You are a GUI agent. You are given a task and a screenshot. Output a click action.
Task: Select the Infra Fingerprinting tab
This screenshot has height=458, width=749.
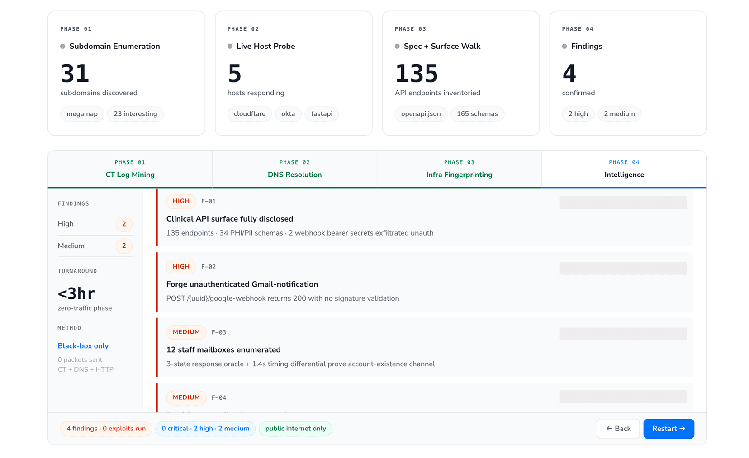click(x=459, y=169)
